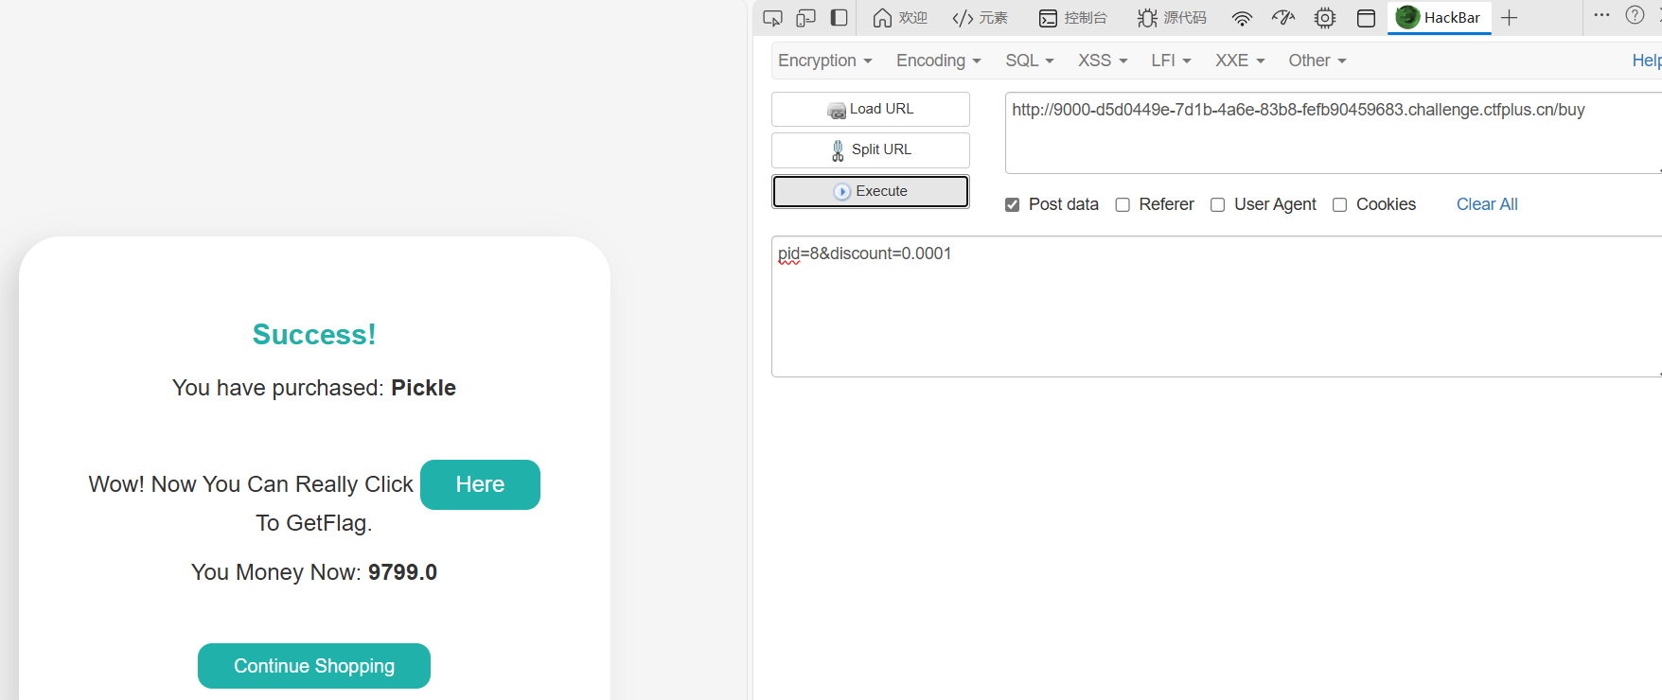Open the Application panel icon

(1366, 18)
